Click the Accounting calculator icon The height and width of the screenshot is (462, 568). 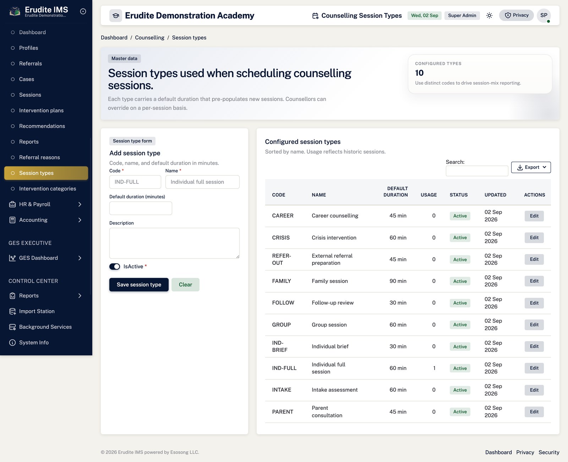pos(12,220)
